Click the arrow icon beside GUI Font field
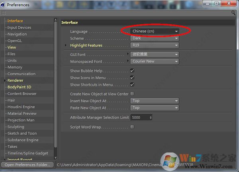The image size is (239, 172). coord(128,54)
